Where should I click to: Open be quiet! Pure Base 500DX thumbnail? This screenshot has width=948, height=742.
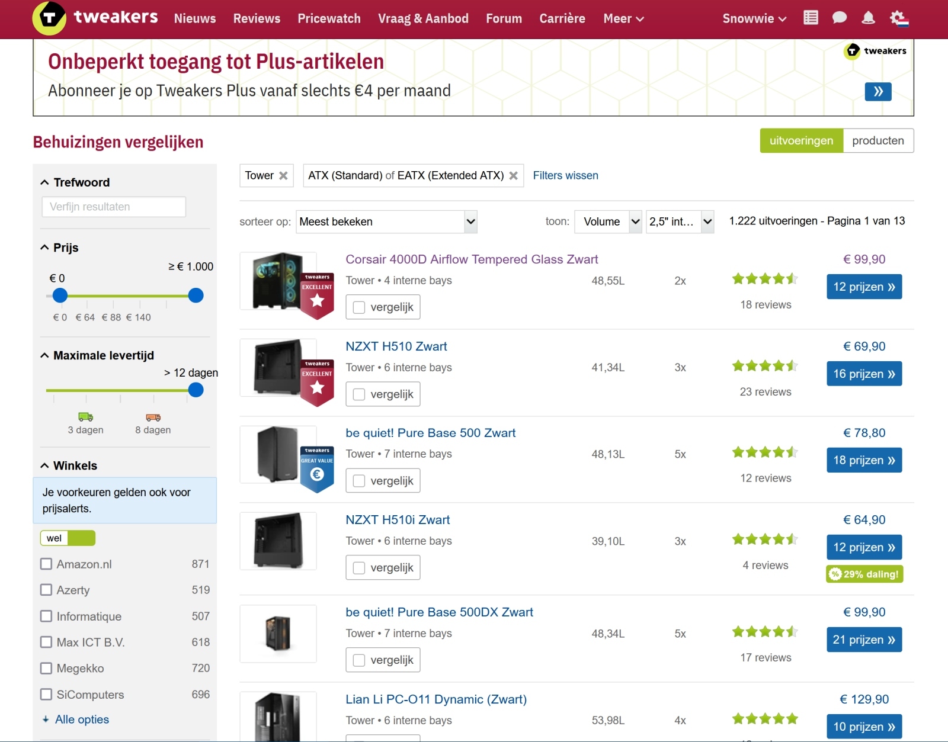click(278, 634)
